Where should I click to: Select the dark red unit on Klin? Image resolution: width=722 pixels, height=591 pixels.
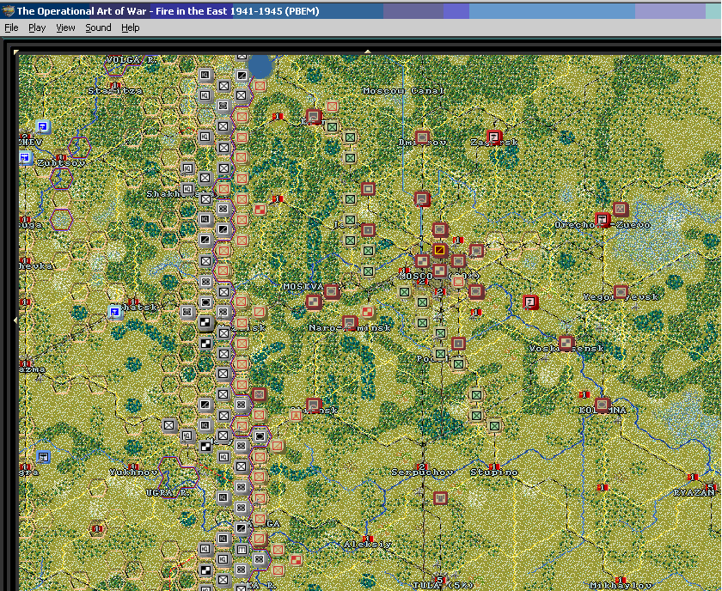pos(314,117)
